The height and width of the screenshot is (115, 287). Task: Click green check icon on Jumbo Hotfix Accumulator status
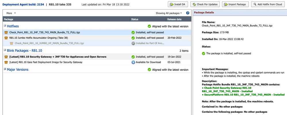click(133, 38)
